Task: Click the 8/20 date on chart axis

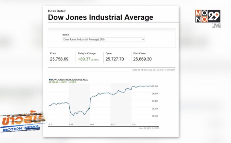Action: click(134, 124)
